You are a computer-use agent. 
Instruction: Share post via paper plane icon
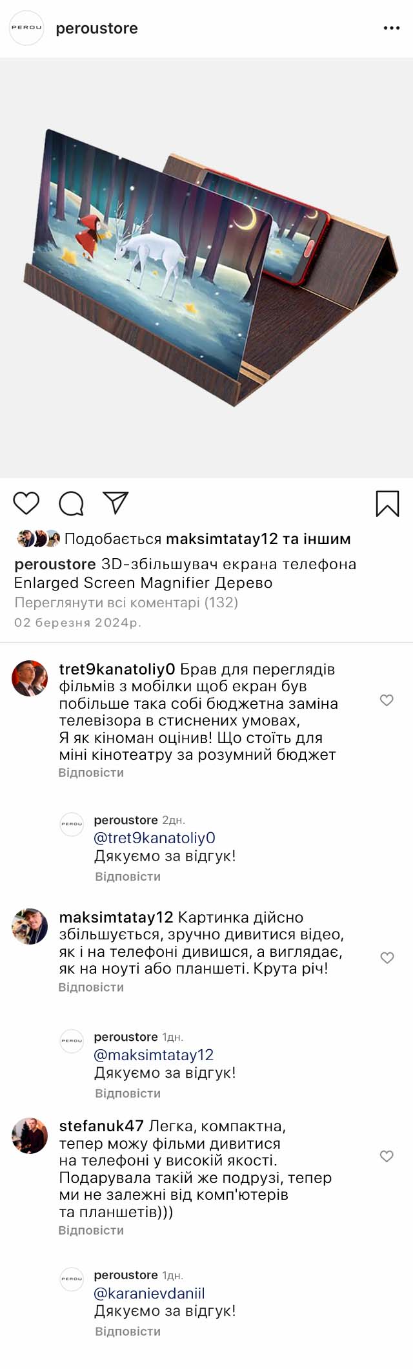(x=116, y=503)
